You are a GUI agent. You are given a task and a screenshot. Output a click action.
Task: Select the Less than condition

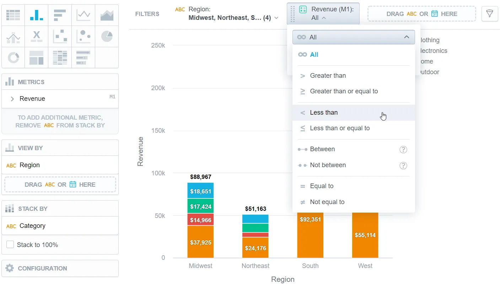pos(324,113)
